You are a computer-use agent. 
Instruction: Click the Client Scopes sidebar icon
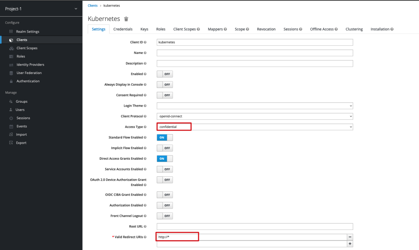[x=11, y=48]
